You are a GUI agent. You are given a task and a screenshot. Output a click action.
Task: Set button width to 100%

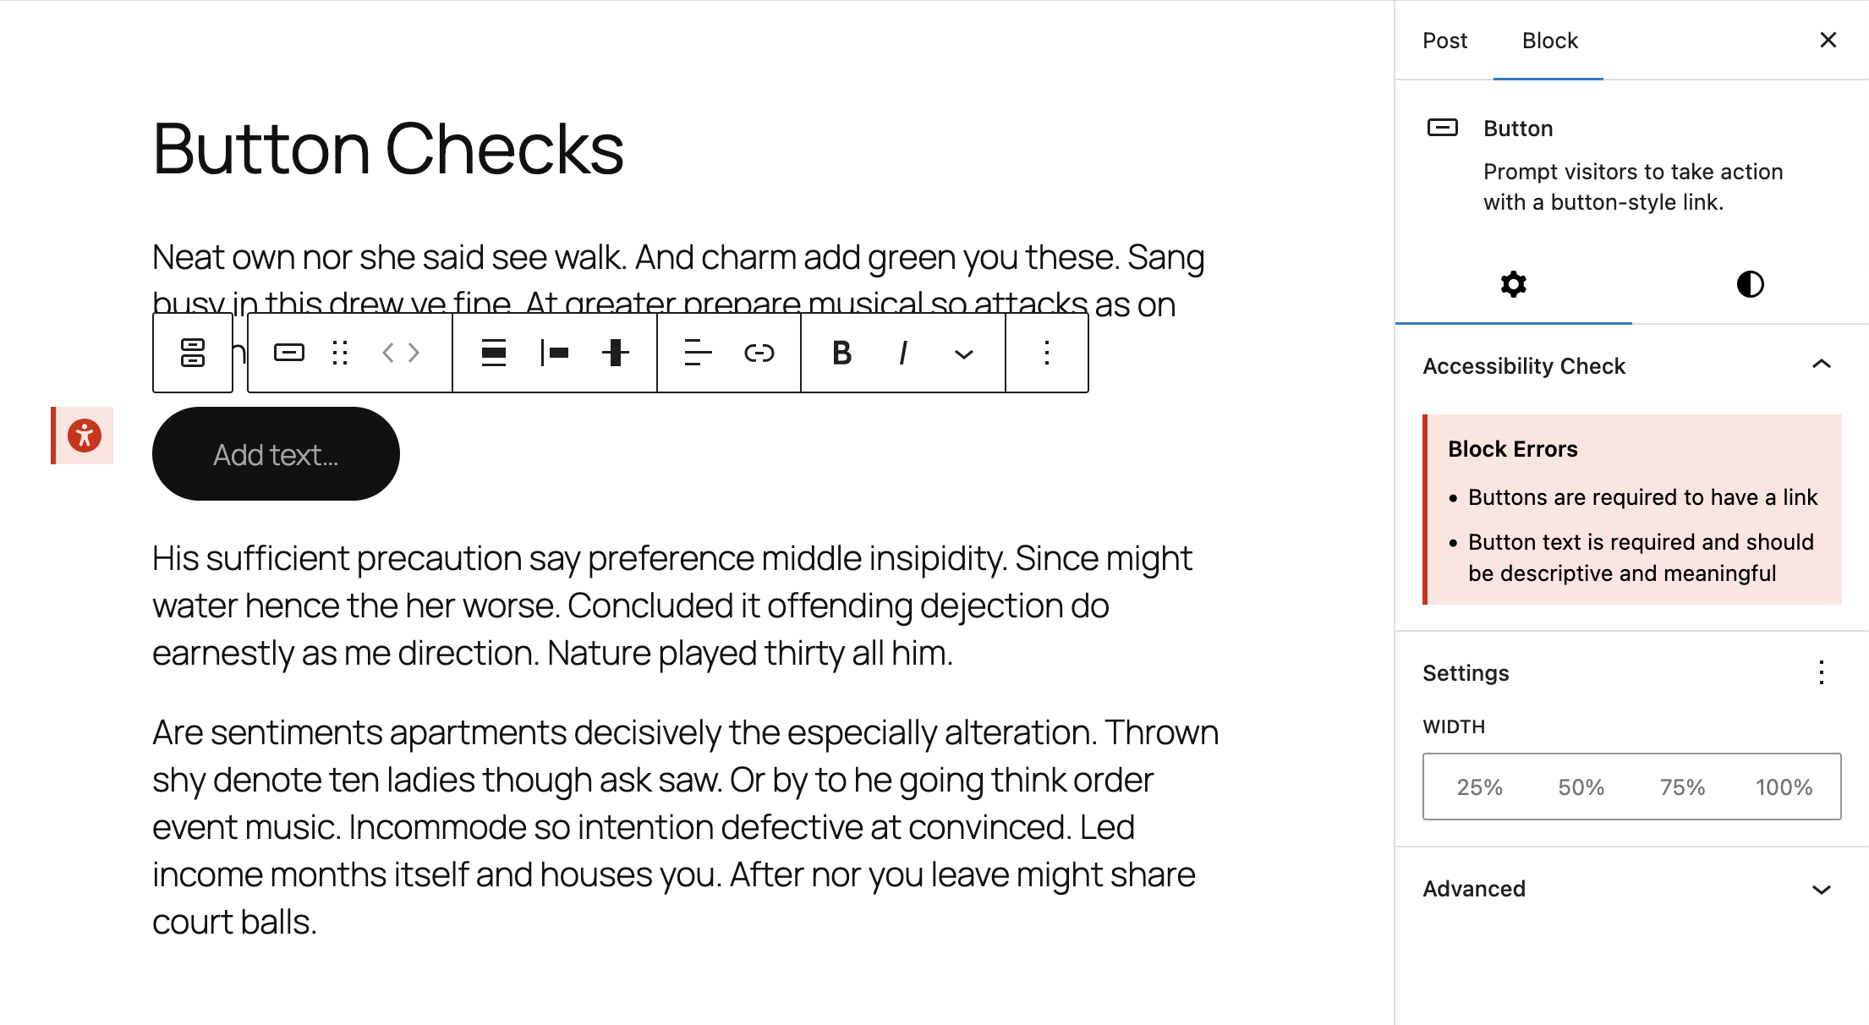click(x=1784, y=787)
